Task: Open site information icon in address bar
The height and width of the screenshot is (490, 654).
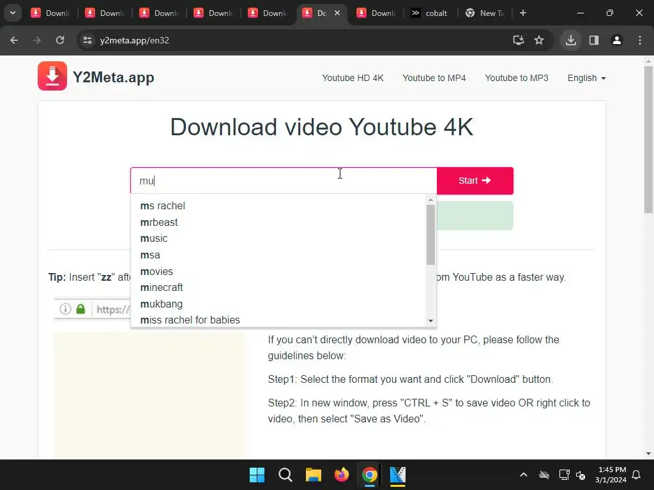Action: 87,40
